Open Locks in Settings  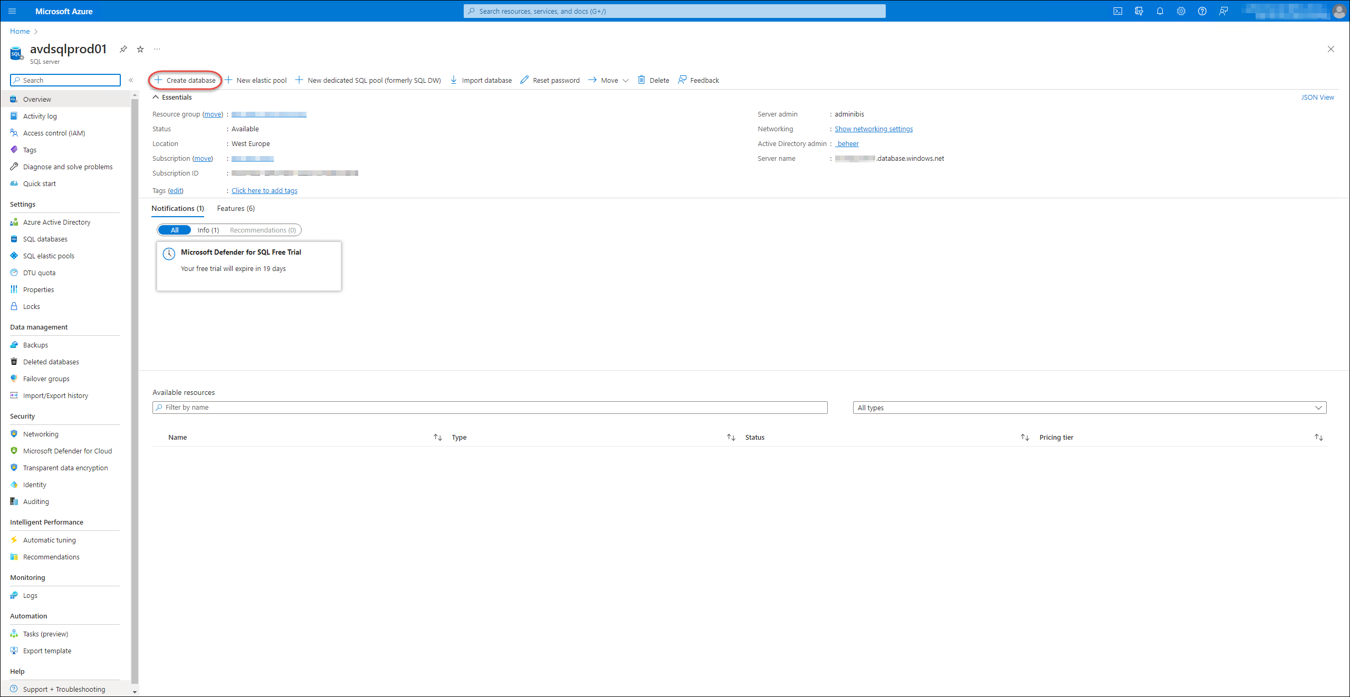tap(65, 306)
